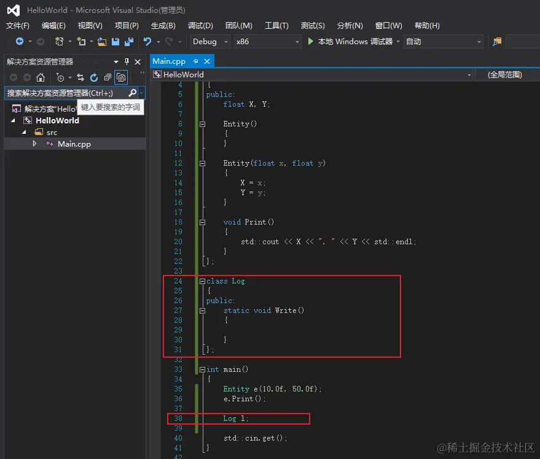Open the search options dropdown in Solution Explorer
540x459 pixels.
point(141,93)
